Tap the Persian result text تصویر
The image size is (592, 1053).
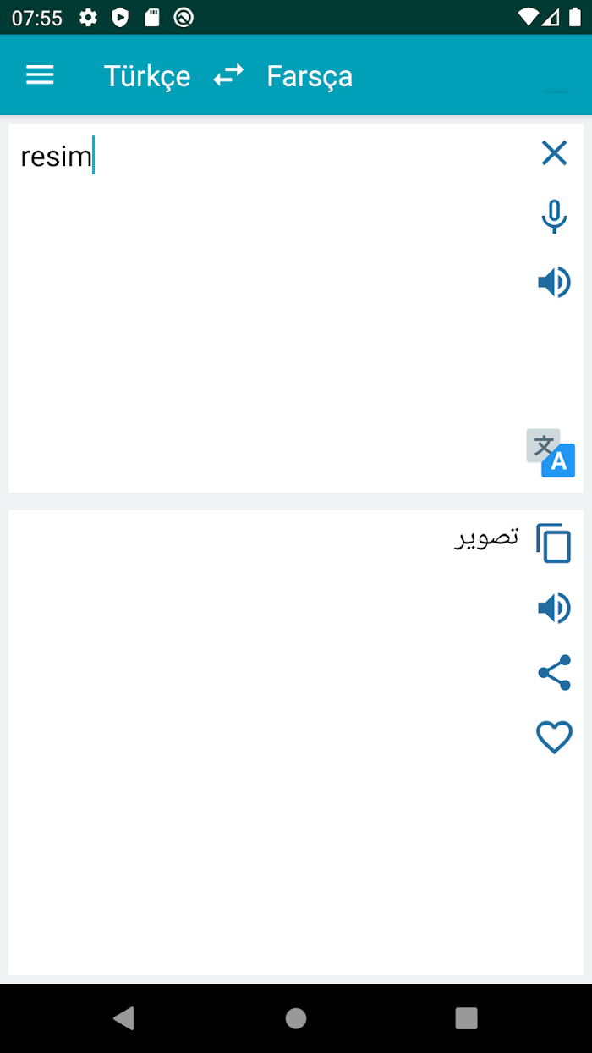(x=486, y=538)
